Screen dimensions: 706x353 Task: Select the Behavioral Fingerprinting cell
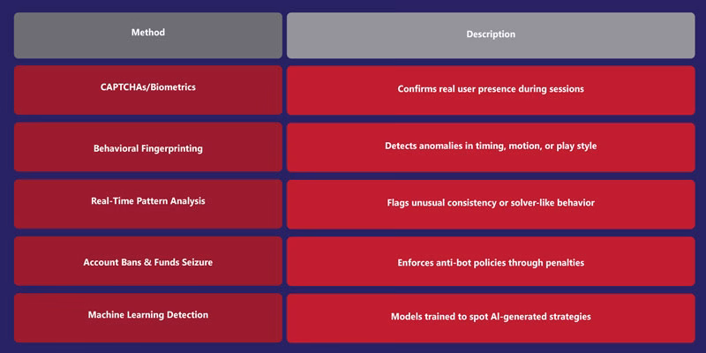(148, 147)
